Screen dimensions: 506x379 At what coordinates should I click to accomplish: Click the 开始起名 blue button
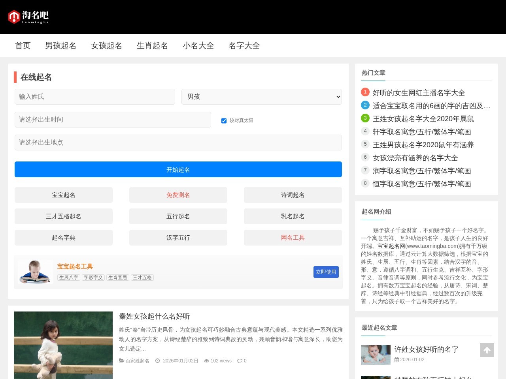pyautogui.click(x=178, y=169)
